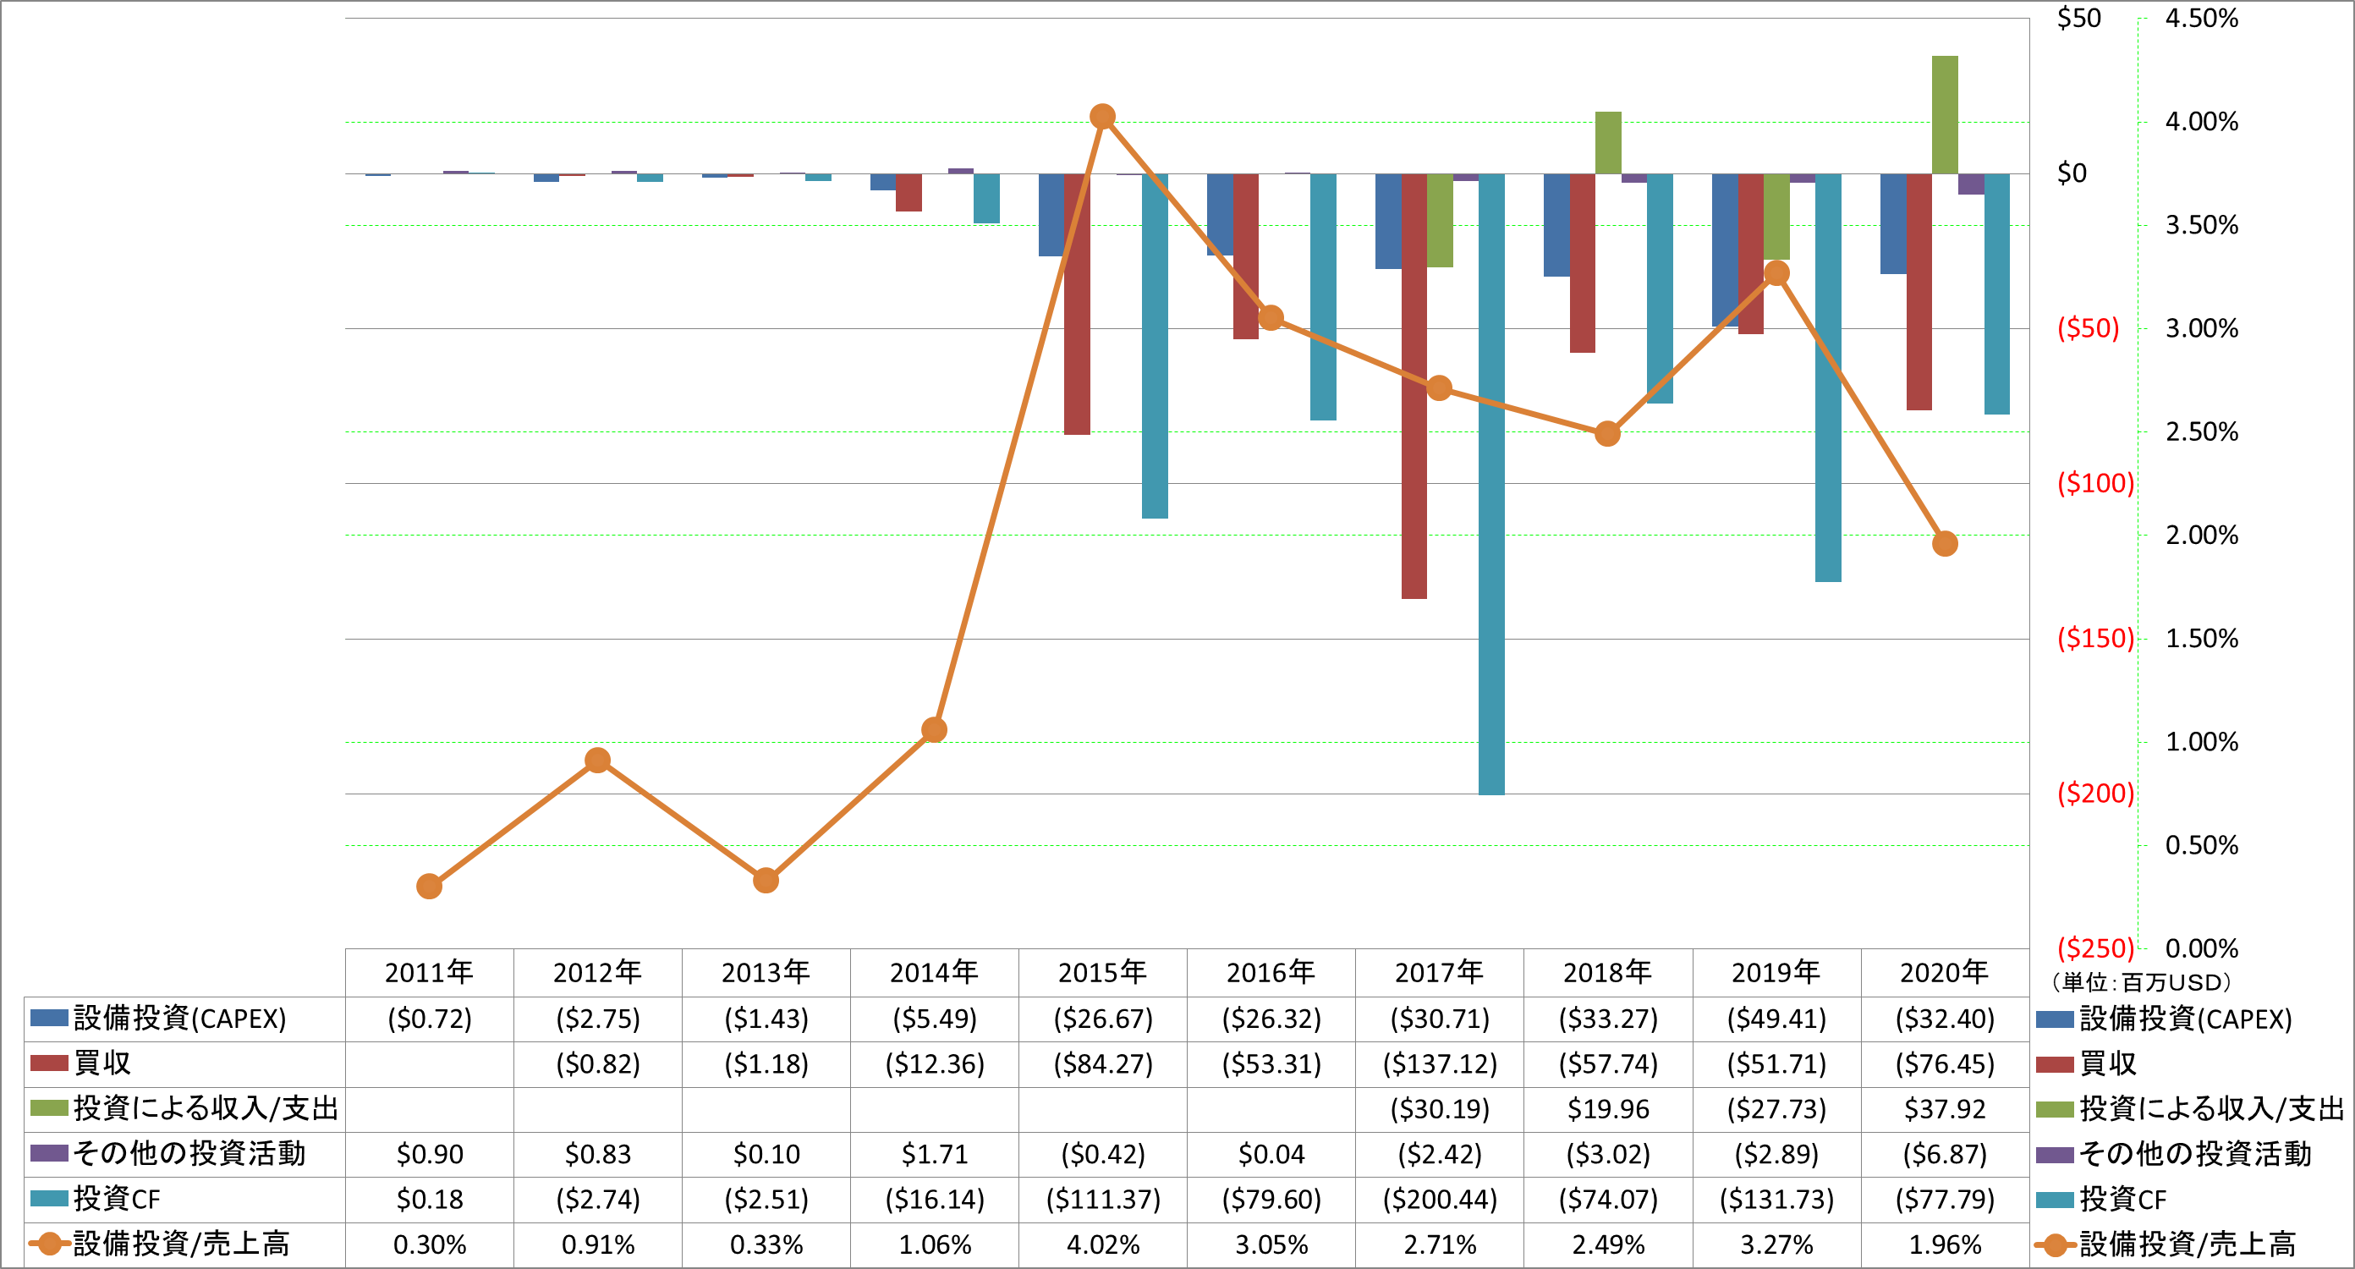This screenshot has height=1269, width=2355.
Task: Click the $19.96 investment income cell
Action: 1608,1109
